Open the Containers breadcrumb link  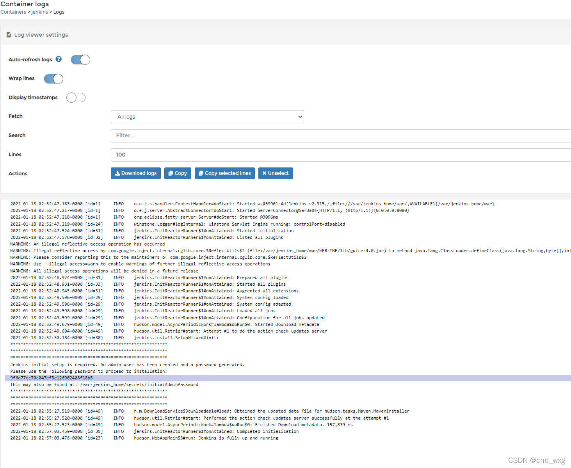point(13,12)
